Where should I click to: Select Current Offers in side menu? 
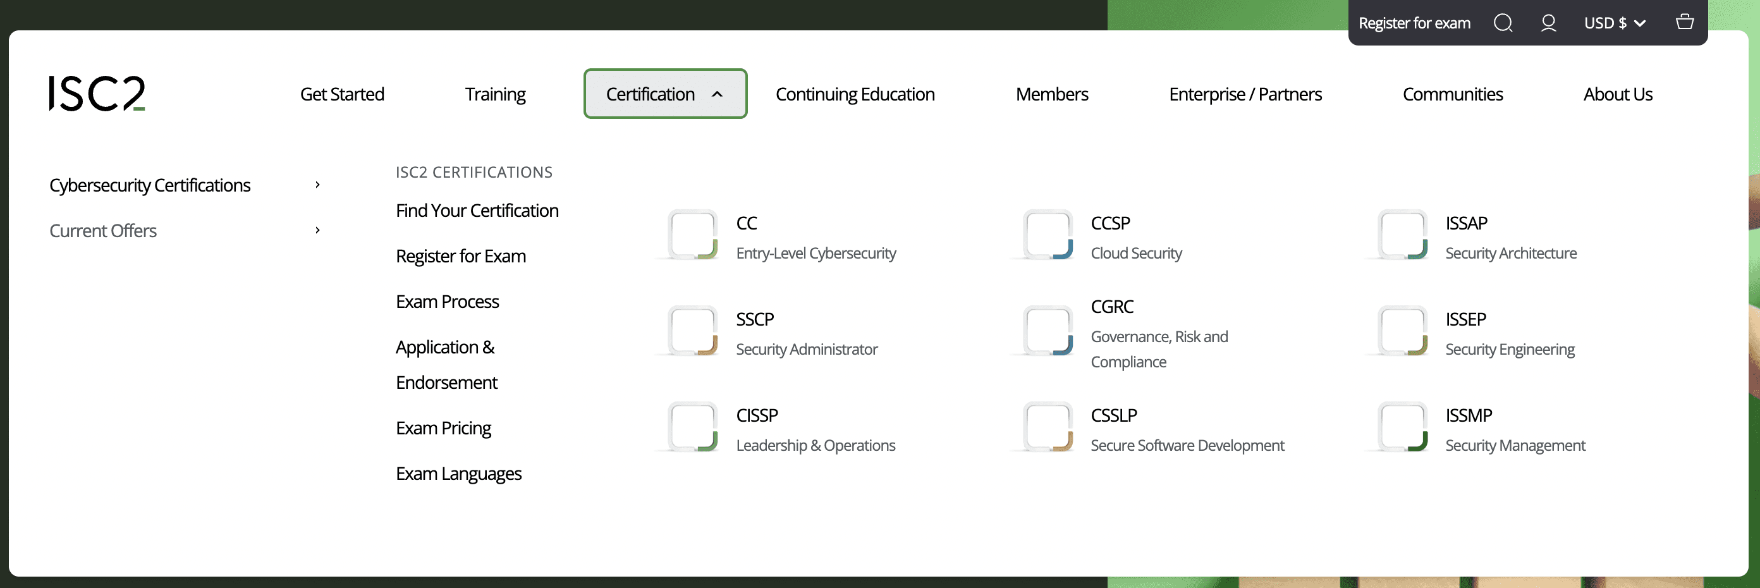pos(102,231)
